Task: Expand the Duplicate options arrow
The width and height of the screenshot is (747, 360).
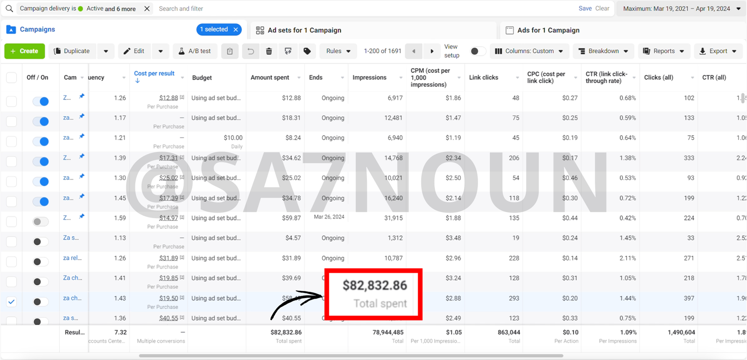Action: click(x=106, y=51)
